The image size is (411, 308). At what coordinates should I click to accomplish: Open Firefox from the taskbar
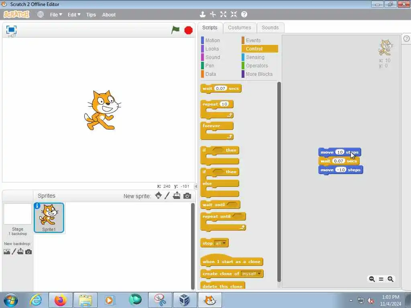(61, 300)
